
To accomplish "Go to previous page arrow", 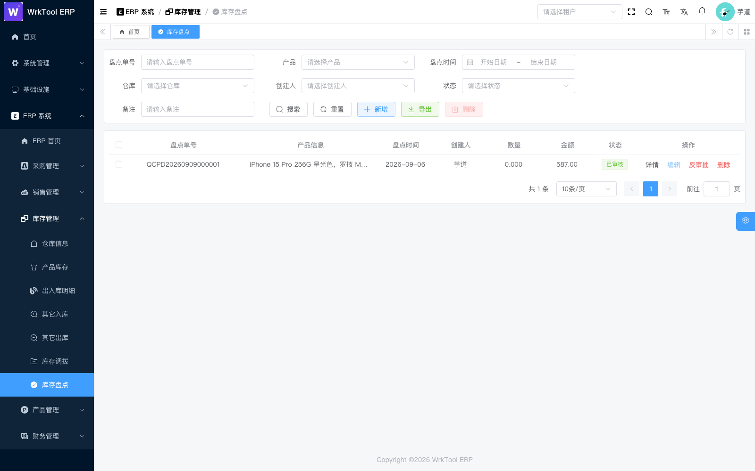I will (632, 189).
